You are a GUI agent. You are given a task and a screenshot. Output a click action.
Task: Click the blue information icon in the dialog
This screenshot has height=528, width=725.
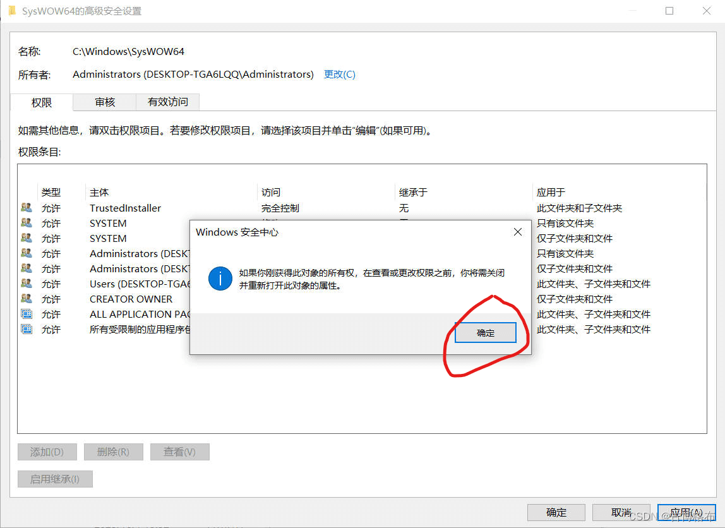point(220,279)
